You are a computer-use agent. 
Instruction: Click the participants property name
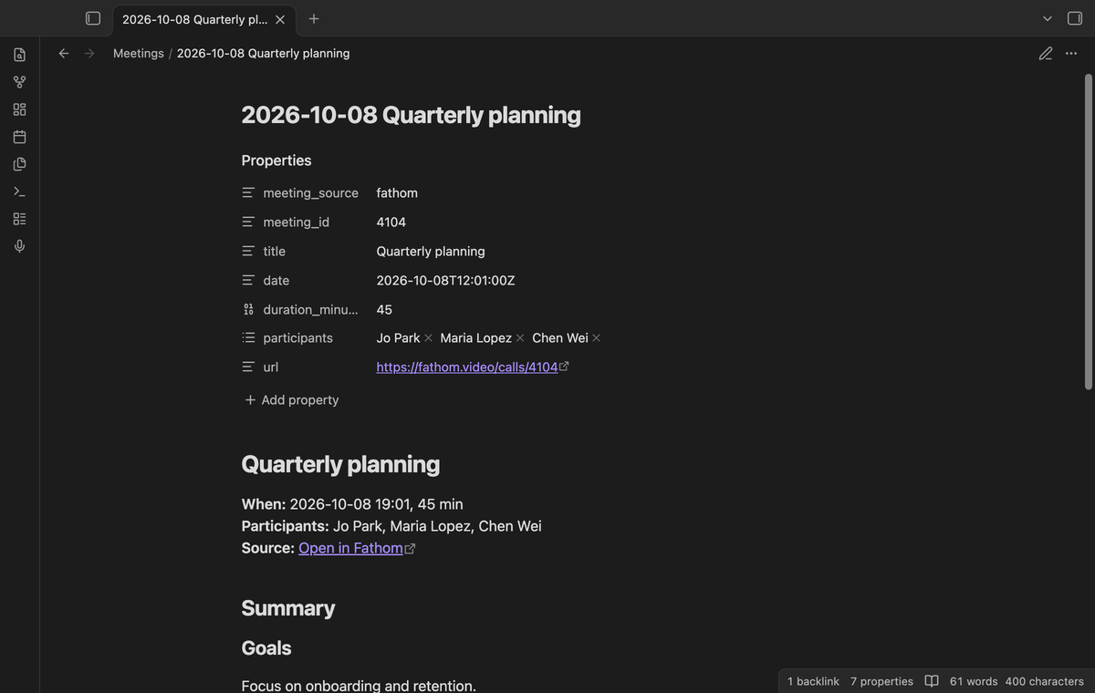coord(297,338)
